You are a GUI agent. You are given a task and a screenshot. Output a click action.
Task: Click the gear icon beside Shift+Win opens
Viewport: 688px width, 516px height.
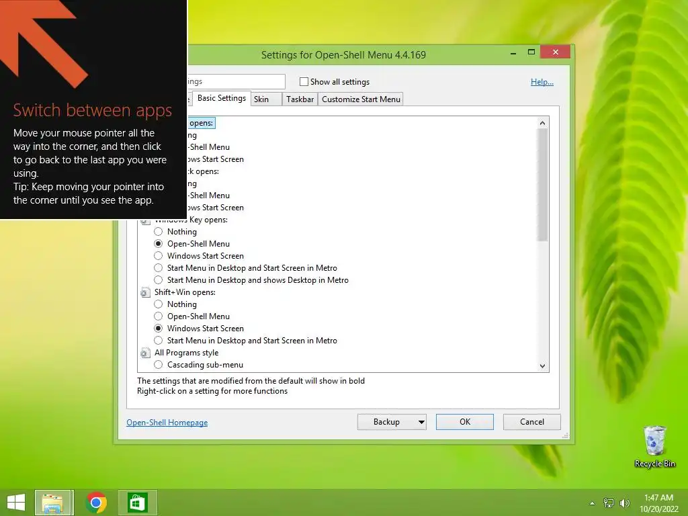(x=145, y=293)
